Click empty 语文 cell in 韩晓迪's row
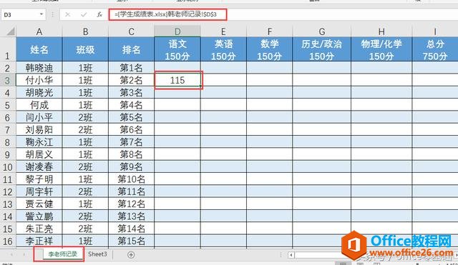This screenshot has width=458, height=265. coord(177,68)
